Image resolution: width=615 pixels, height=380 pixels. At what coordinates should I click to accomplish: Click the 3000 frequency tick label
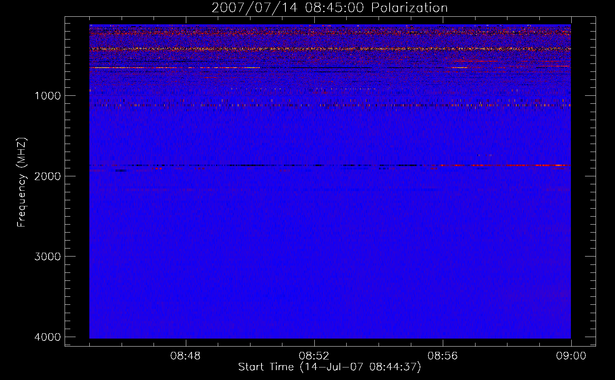click(48, 256)
